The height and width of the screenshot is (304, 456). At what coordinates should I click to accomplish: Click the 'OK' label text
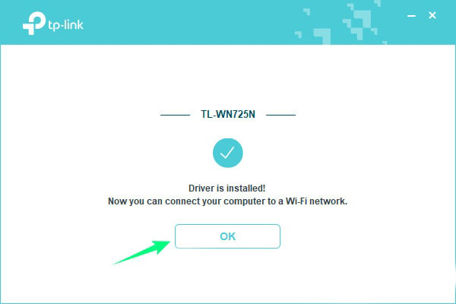click(228, 236)
